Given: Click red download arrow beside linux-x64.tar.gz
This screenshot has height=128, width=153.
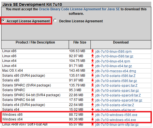Looking at the screenshot, I should point(92,66).
